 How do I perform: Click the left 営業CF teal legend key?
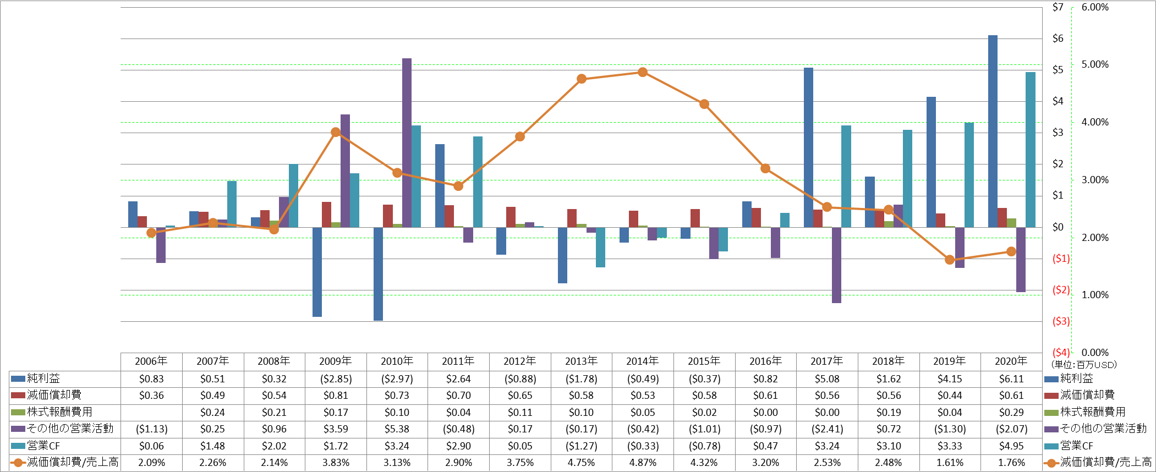tap(18, 446)
